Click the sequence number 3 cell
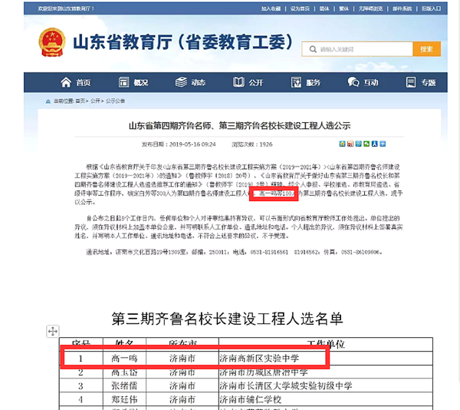 click(81, 385)
